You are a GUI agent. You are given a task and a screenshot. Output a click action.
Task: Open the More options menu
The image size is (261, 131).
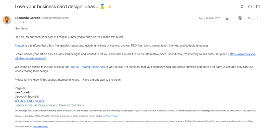258,18
